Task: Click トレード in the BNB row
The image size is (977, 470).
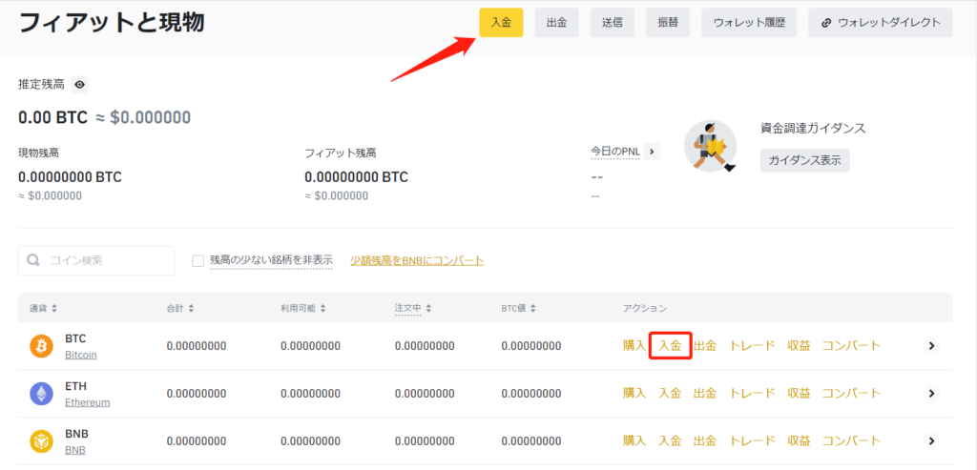Action: (x=753, y=440)
